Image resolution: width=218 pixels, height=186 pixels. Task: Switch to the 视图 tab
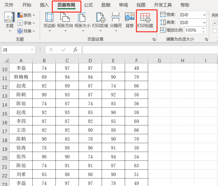141,5
